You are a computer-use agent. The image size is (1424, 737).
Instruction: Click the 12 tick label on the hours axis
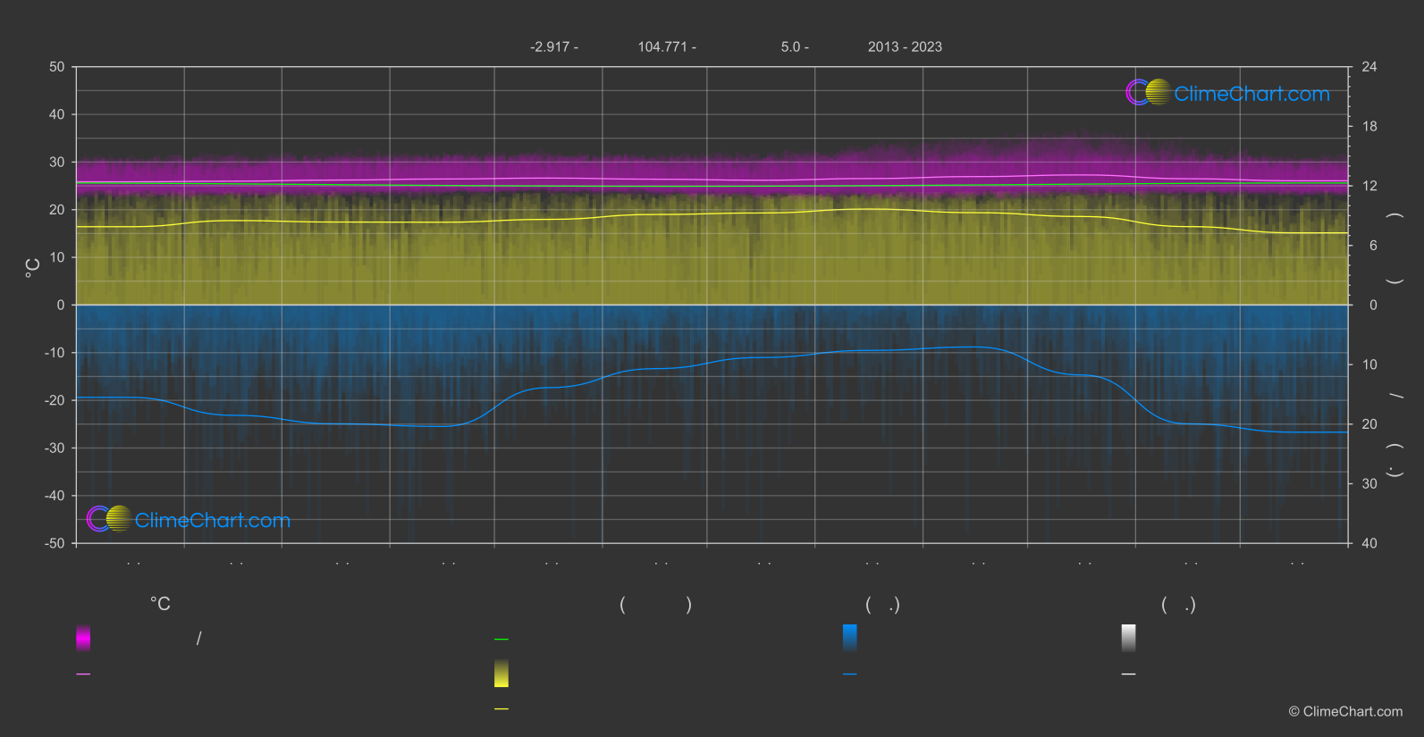pos(1369,186)
